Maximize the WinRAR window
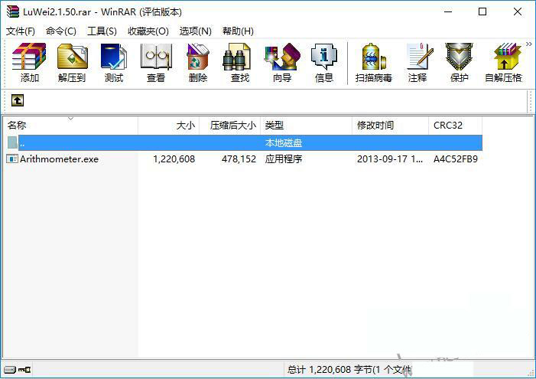 tap(482, 11)
